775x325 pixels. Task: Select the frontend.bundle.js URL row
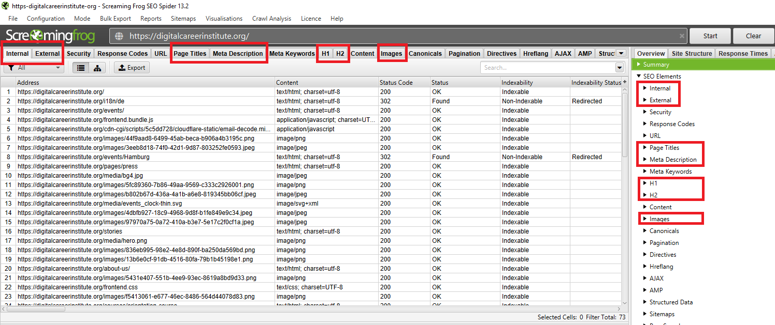tap(311, 120)
